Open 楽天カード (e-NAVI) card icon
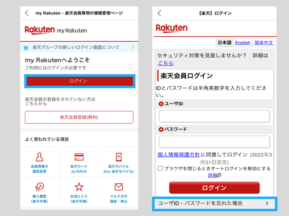Viewport: 289px width, 216px height. click(79, 157)
